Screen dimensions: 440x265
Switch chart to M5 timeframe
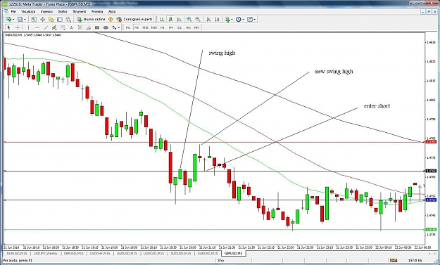click(x=137, y=27)
